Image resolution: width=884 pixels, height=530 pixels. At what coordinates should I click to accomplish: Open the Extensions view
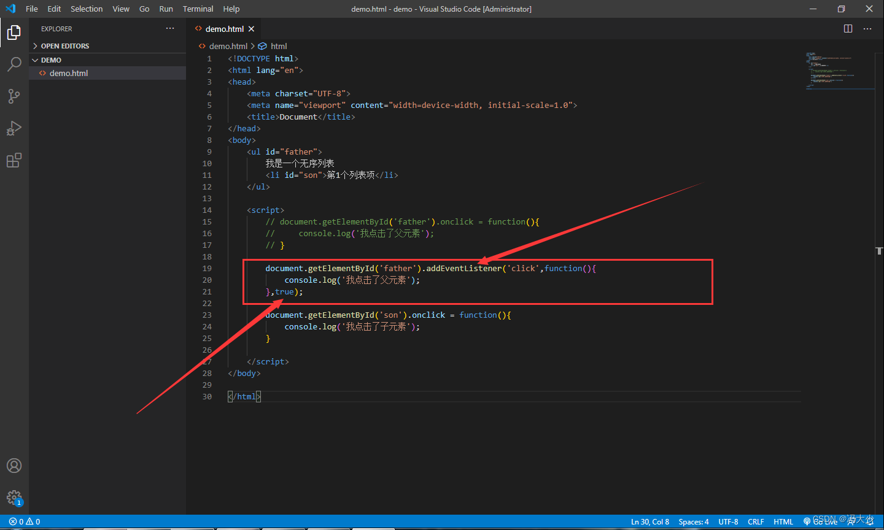[14, 160]
